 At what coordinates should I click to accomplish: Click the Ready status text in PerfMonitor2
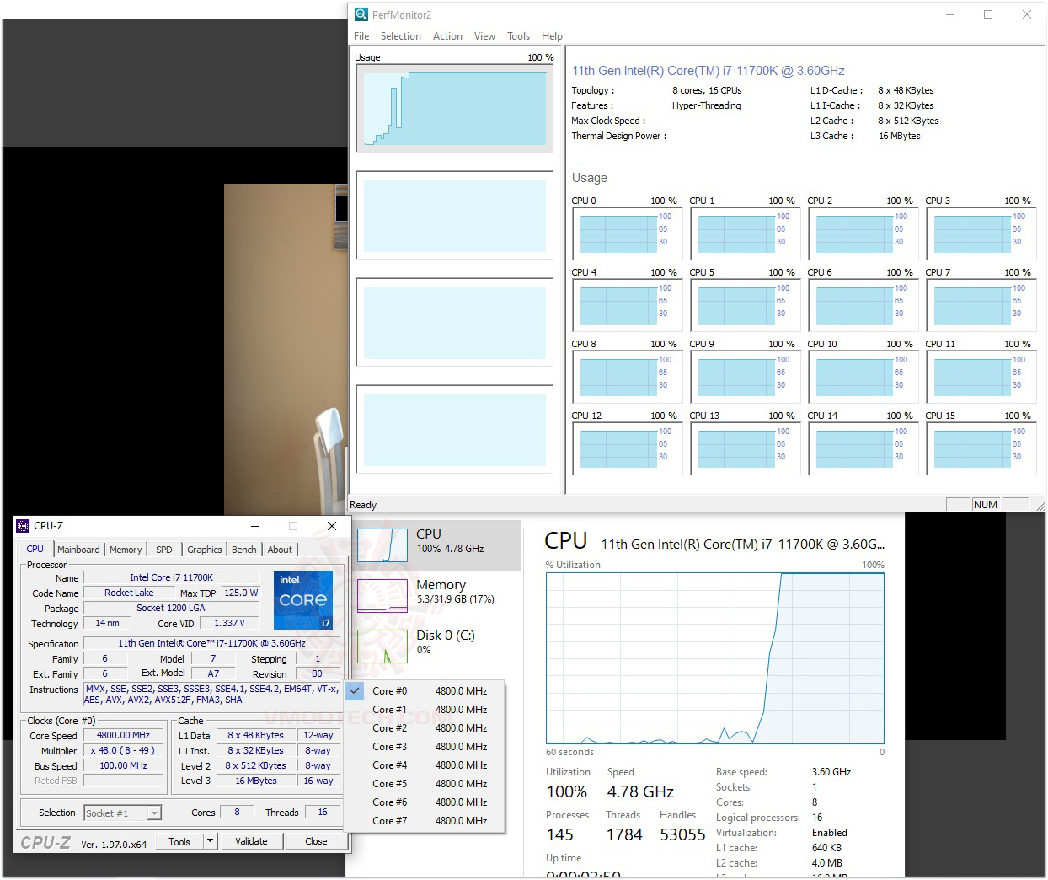(363, 505)
